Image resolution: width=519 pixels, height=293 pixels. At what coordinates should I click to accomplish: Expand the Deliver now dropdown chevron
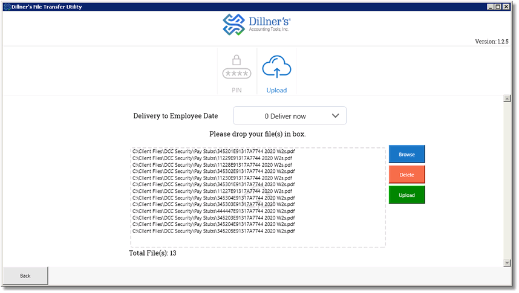pos(335,116)
